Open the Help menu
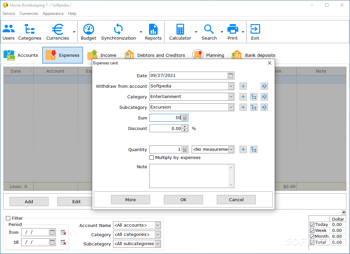The height and width of the screenshot is (254, 350). click(72, 14)
